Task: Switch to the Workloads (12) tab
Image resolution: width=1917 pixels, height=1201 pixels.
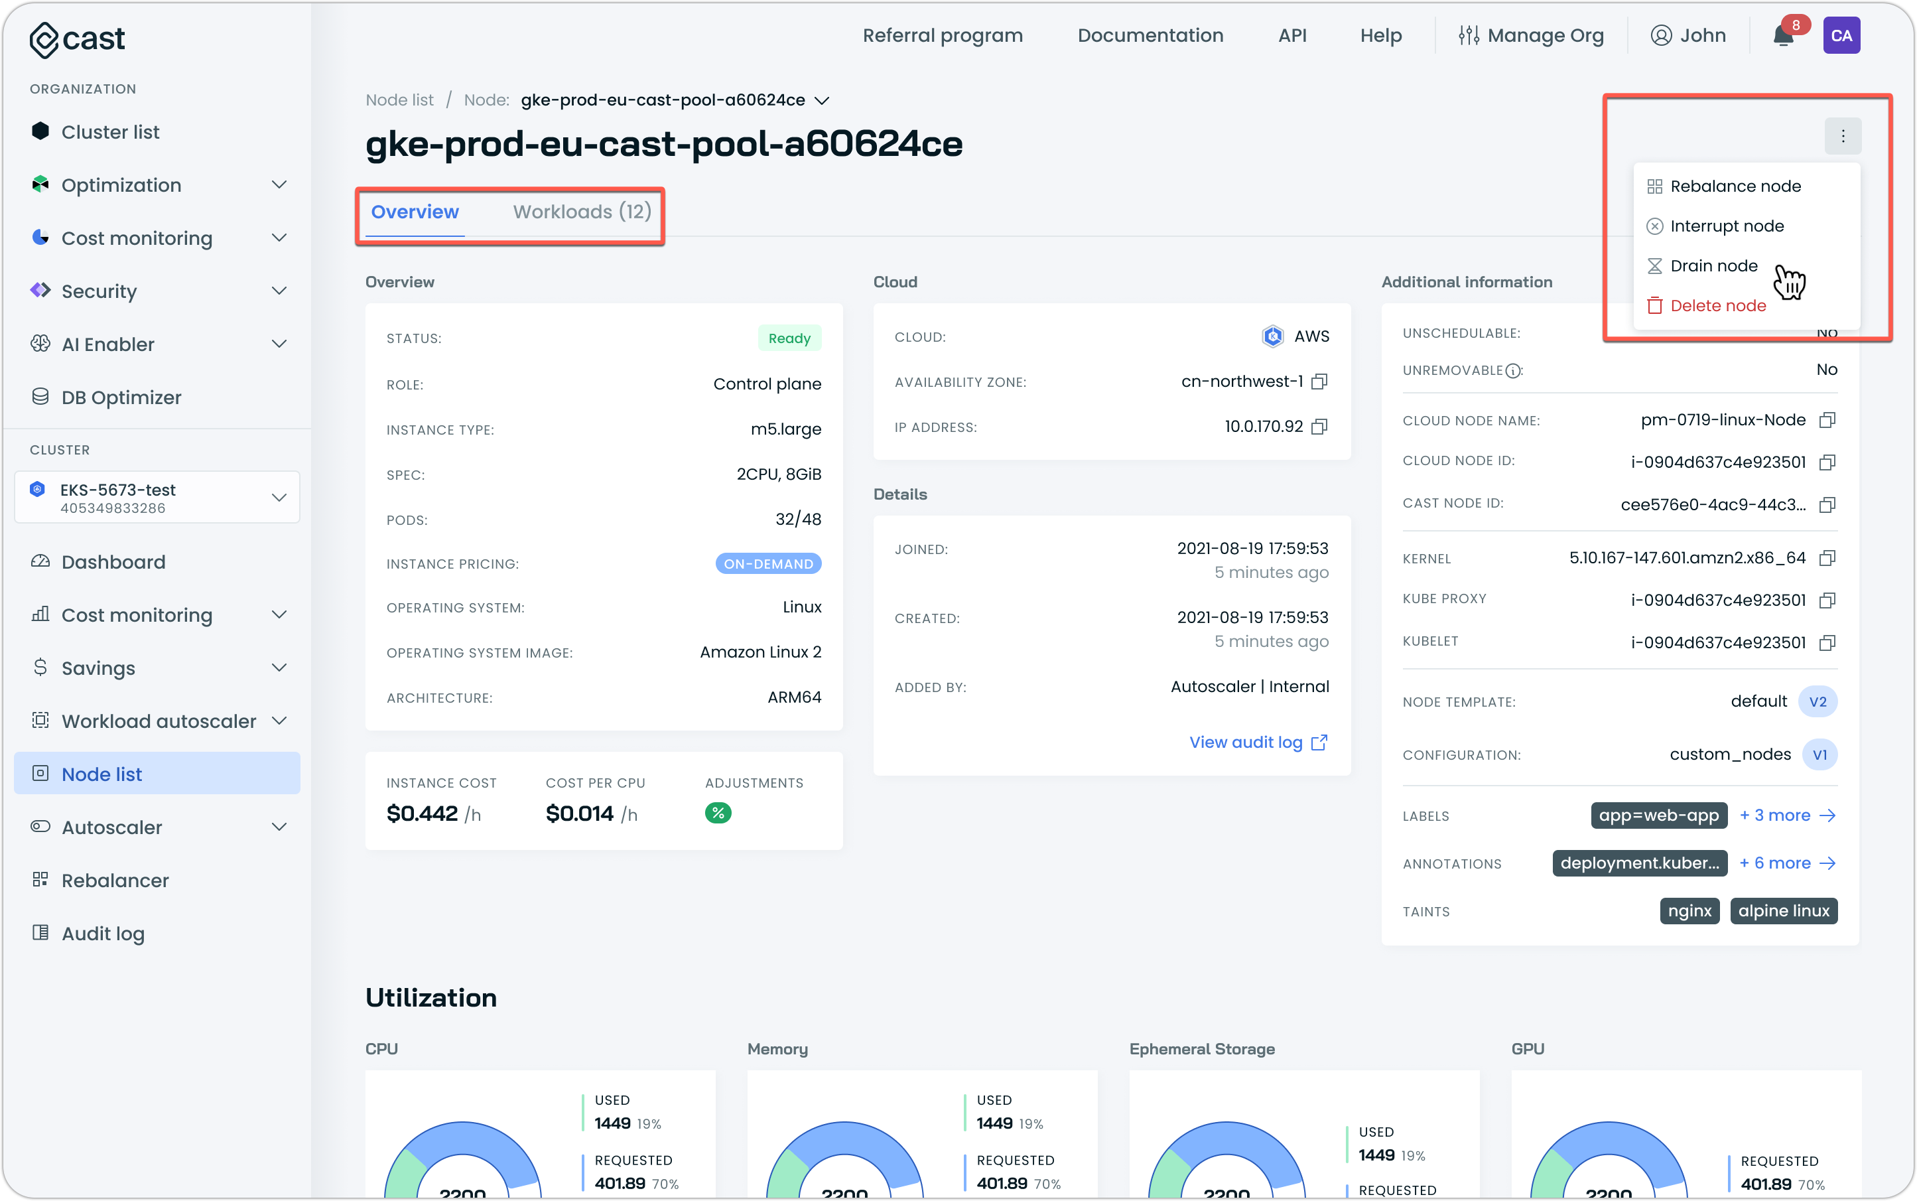Action: (581, 212)
